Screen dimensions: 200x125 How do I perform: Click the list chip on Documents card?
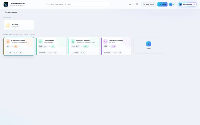pyautogui.click(x=55, y=52)
